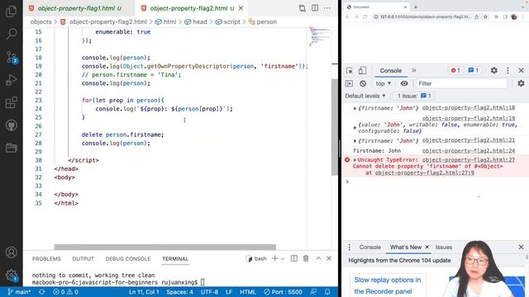Open errors and warnings count in status bar

[65, 292]
